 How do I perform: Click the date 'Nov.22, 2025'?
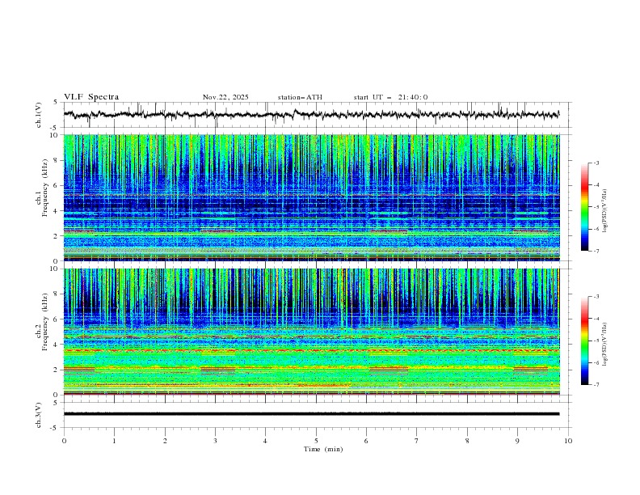tap(225, 97)
